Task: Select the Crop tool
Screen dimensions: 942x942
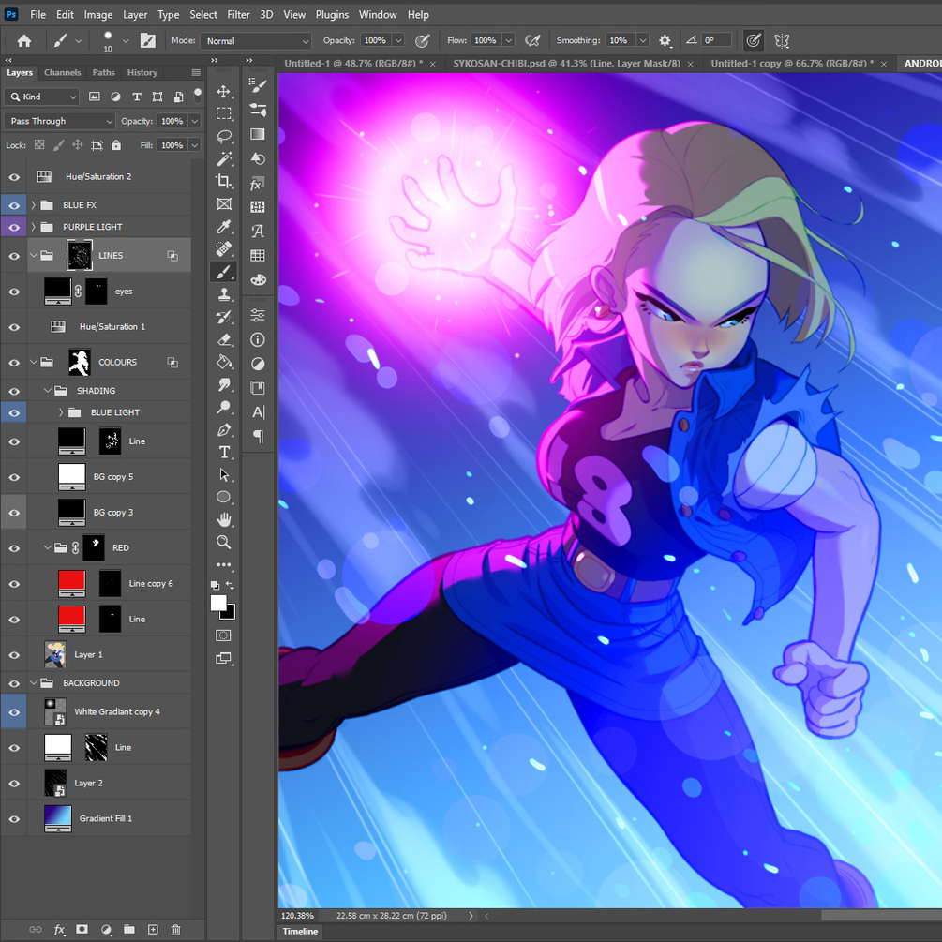Action: click(x=223, y=181)
